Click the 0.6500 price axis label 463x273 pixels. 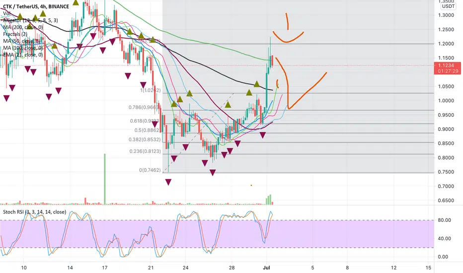(446, 201)
